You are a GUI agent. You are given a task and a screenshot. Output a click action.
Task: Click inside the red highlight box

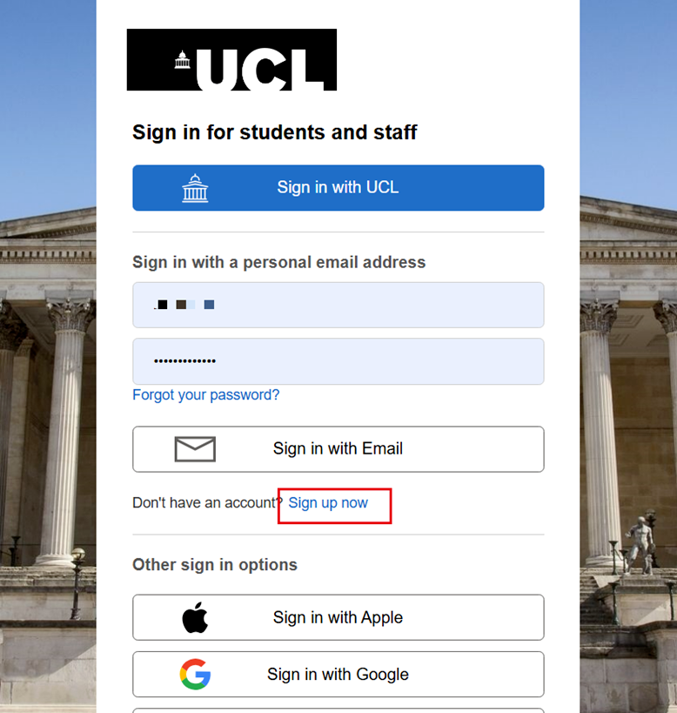point(334,505)
